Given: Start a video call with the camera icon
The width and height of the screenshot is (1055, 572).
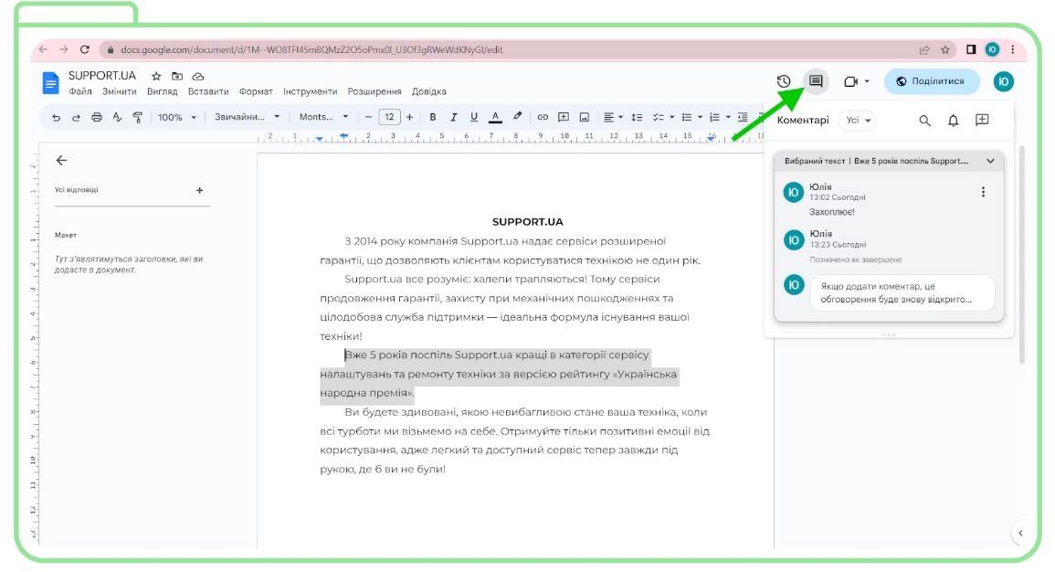Looking at the screenshot, I should tap(851, 81).
